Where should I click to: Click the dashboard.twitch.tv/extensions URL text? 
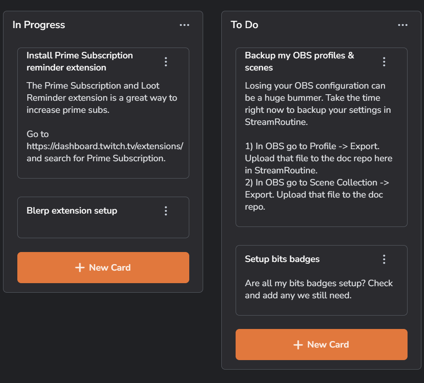coord(105,146)
